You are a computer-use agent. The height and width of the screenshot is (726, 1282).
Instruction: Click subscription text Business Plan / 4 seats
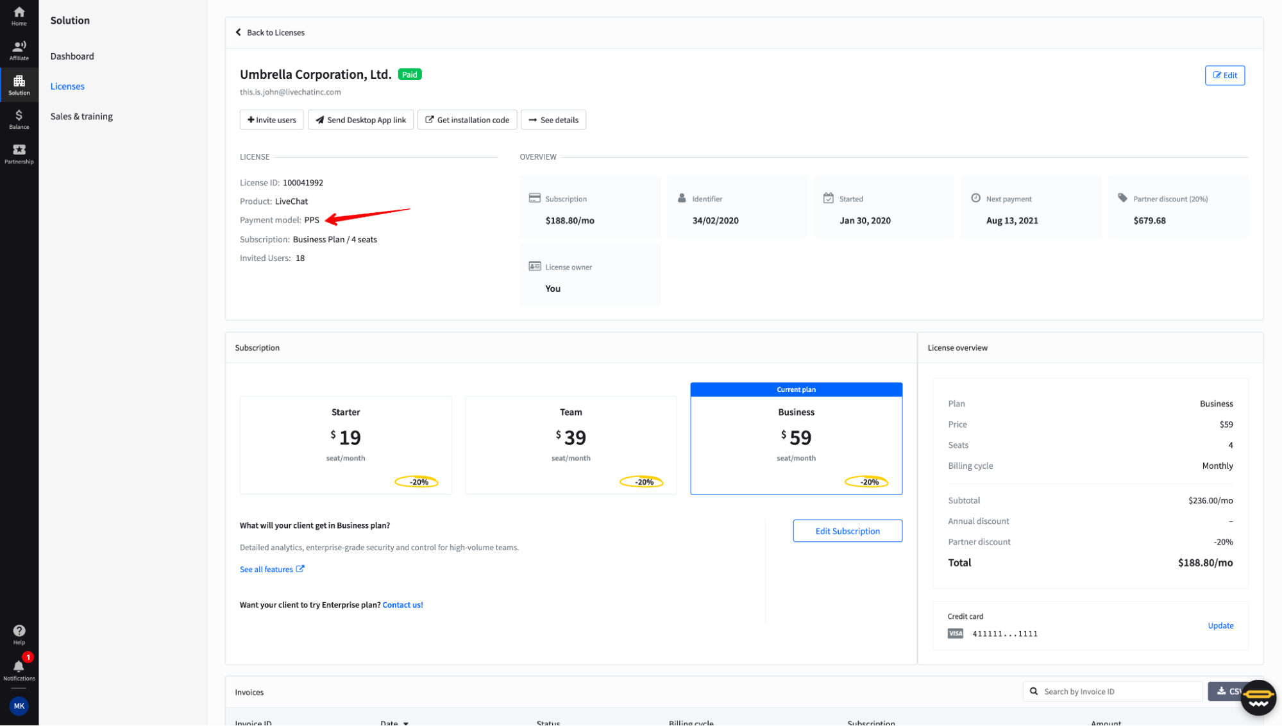pos(335,239)
